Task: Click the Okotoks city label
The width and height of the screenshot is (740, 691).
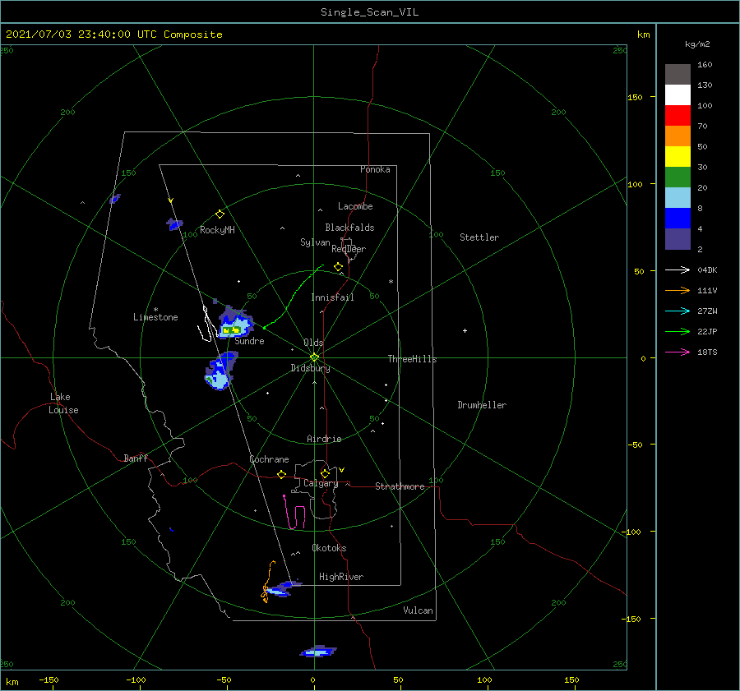Action: click(329, 548)
